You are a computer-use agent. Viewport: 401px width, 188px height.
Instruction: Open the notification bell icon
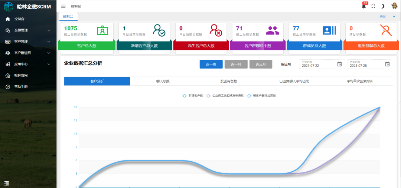pyautogui.click(x=364, y=6)
